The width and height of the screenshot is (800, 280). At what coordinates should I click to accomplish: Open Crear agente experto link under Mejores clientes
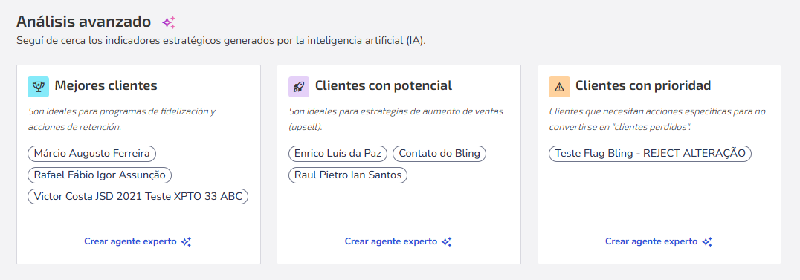130,241
